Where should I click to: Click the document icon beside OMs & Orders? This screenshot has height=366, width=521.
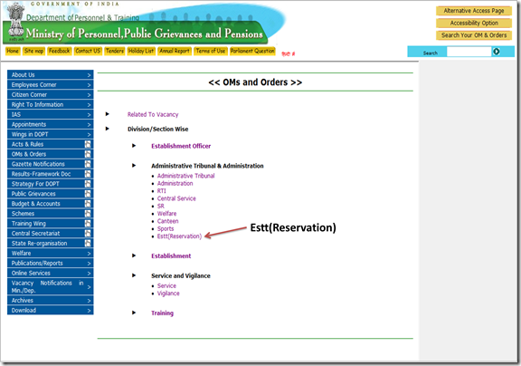[88, 154]
